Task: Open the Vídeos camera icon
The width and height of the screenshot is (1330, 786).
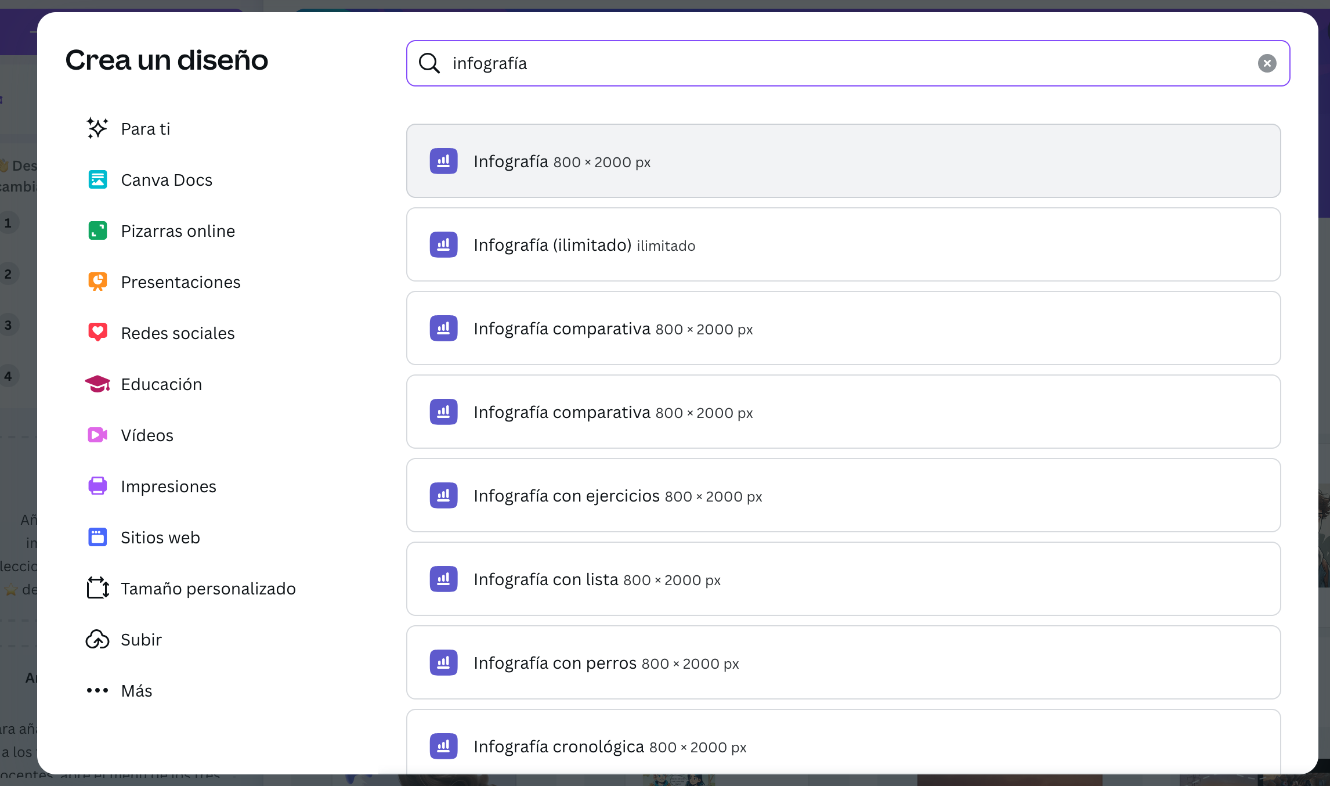Action: coord(97,435)
